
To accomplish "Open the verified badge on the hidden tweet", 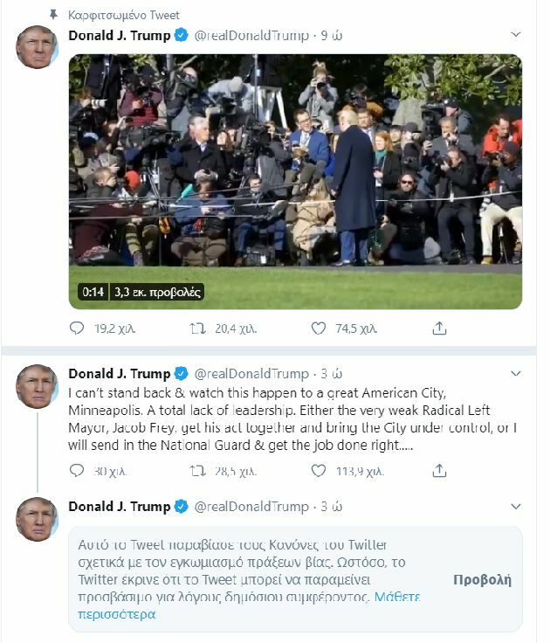I will pyautogui.click(x=181, y=507).
